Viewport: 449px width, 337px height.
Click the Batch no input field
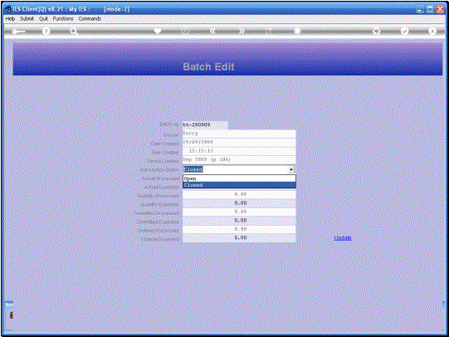tap(205, 125)
